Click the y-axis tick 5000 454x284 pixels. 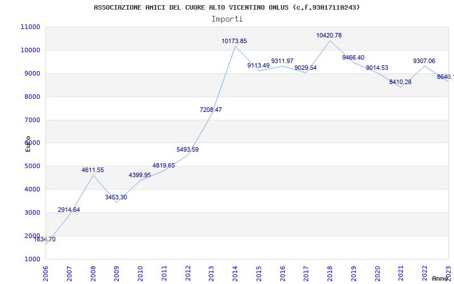32,166
